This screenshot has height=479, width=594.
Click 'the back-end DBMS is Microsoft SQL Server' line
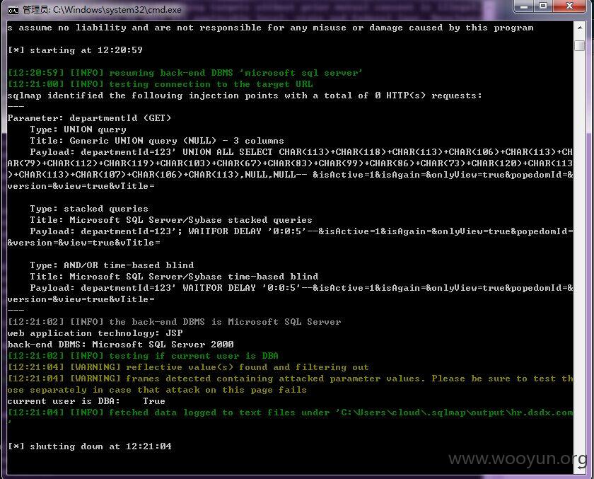tap(174, 322)
